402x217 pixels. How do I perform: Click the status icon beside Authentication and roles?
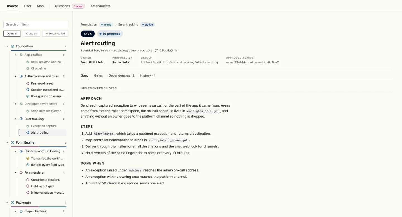[21, 76]
